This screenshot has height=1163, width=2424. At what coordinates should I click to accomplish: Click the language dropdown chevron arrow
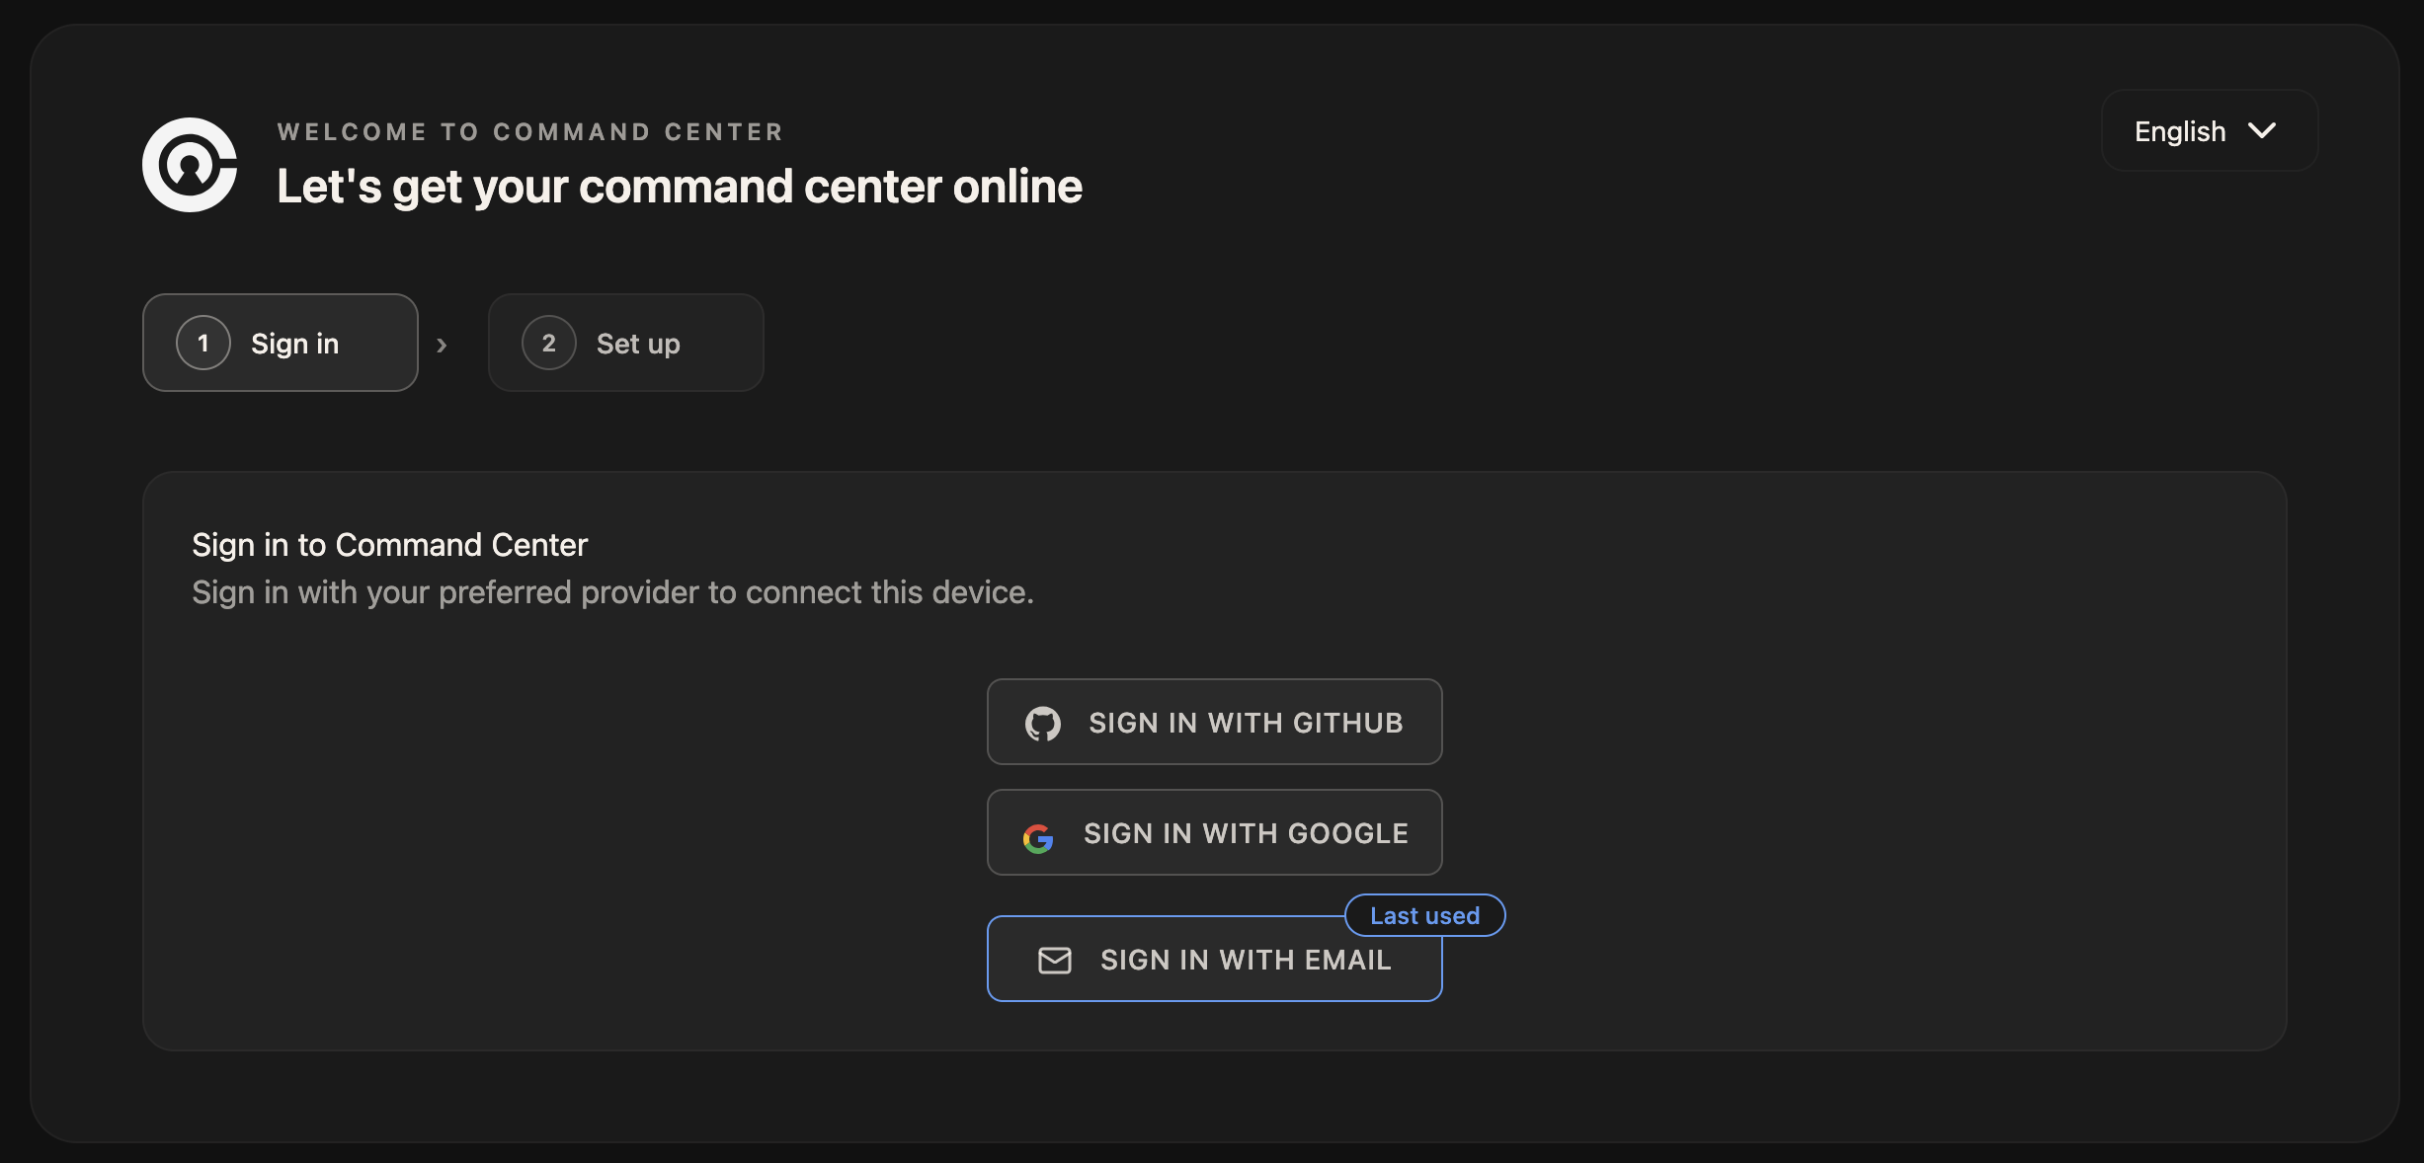point(2262,131)
